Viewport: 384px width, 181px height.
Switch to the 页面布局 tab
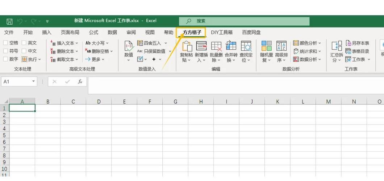70,33
